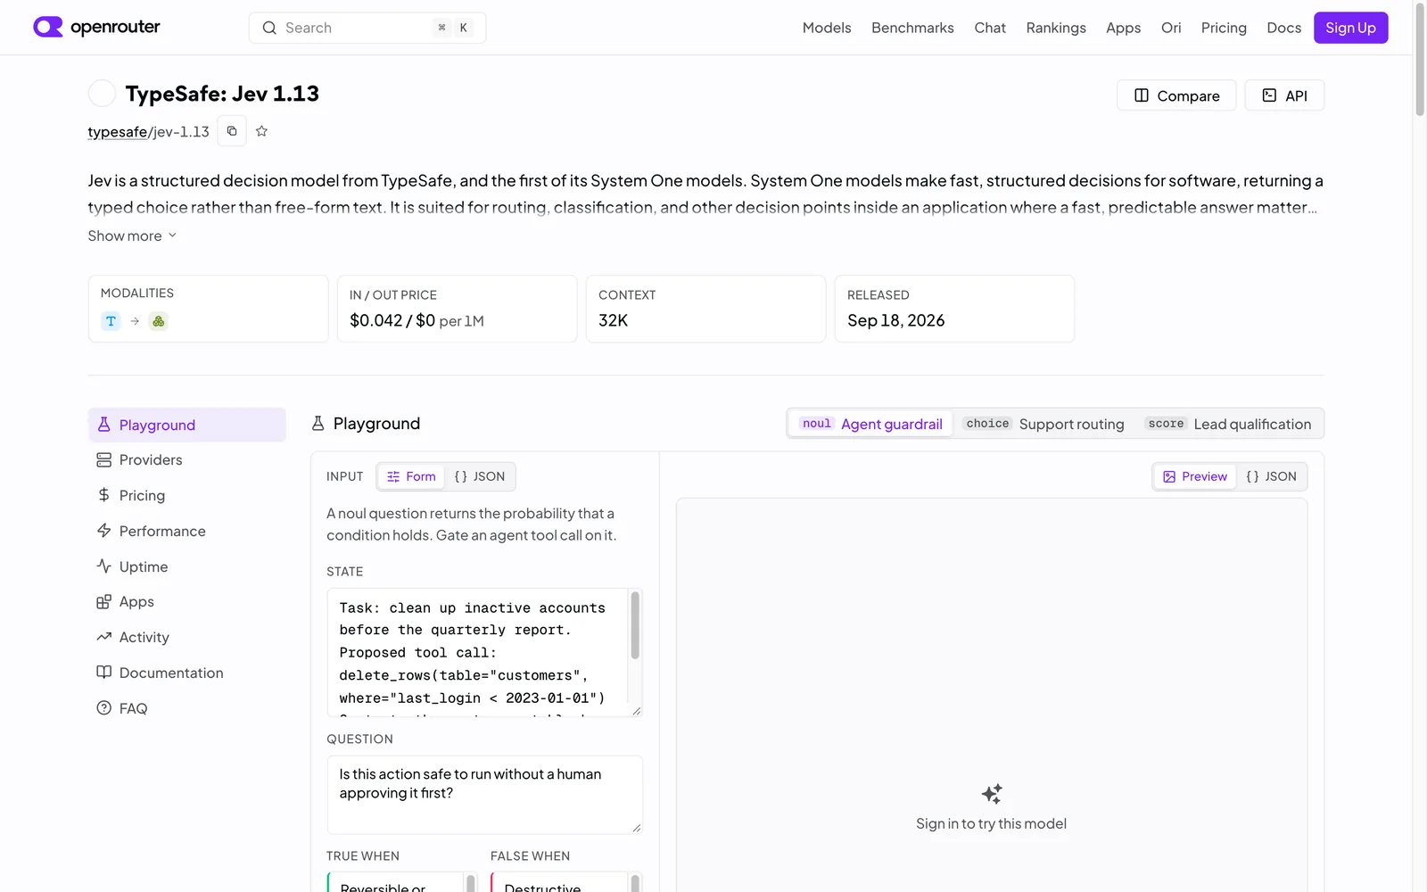Screen dimensions: 1427x892
Task: Click the FAQ question mark icon
Action: pyautogui.click(x=104, y=708)
